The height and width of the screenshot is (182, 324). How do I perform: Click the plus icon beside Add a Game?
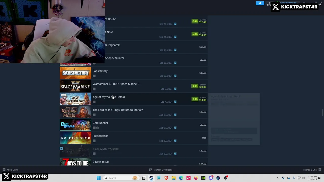tap(4, 170)
